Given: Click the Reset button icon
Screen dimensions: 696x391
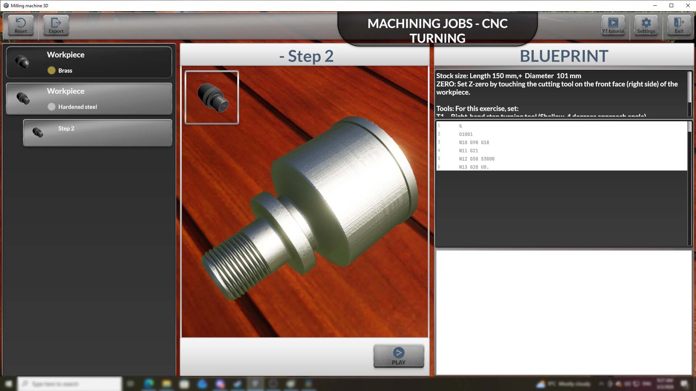Looking at the screenshot, I should point(21,23).
